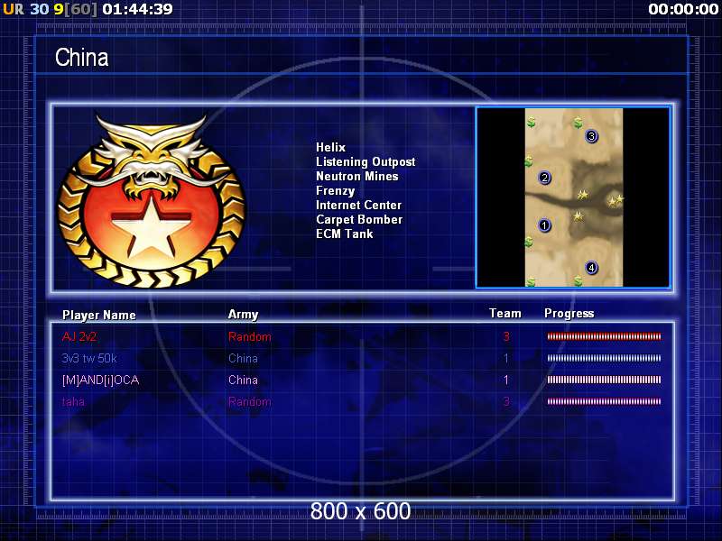Click the 'Helix' unit text
Screen dimensions: 722x541
tap(330, 147)
